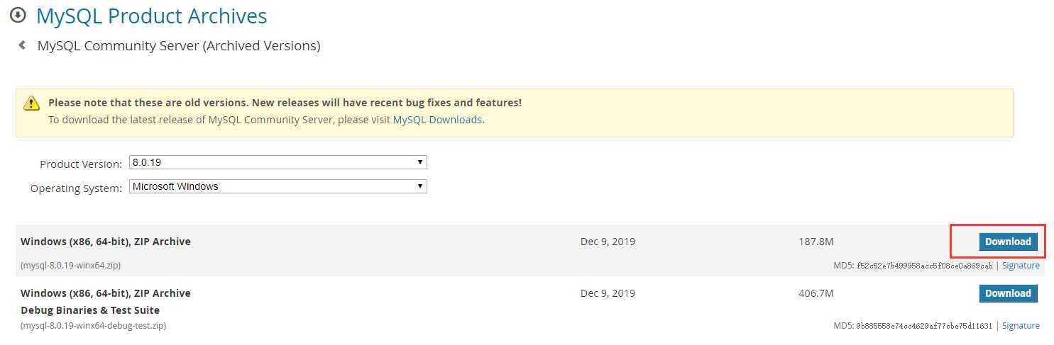The height and width of the screenshot is (345, 1054).
Task: Open the Product Version dropdown showing 8.0.19
Action: pos(278,162)
